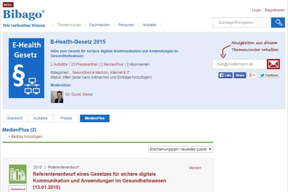
Task: Click the E-Health-Gesetz 2015 heading
Action: [78, 42]
